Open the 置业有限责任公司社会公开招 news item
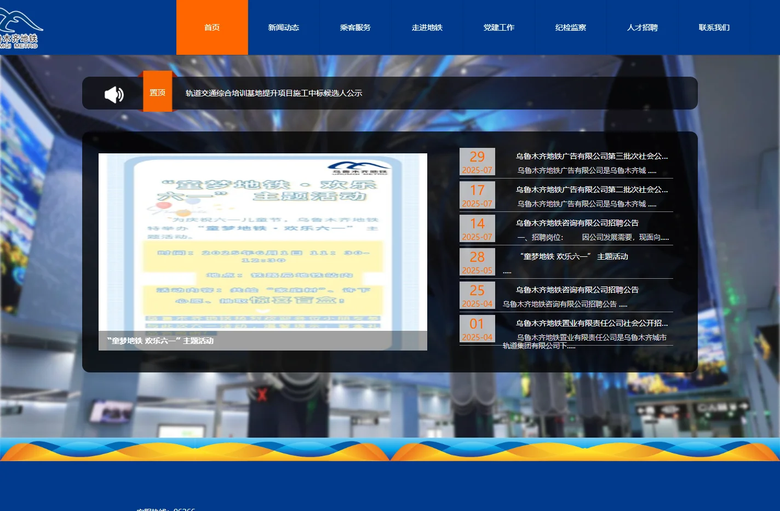 (x=592, y=323)
